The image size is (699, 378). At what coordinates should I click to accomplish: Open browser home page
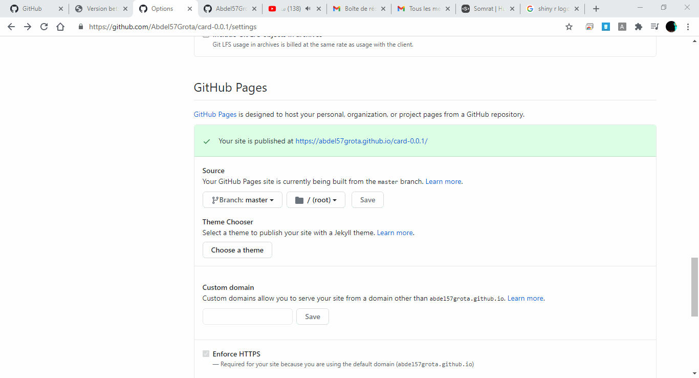pyautogui.click(x=60, y=27)
